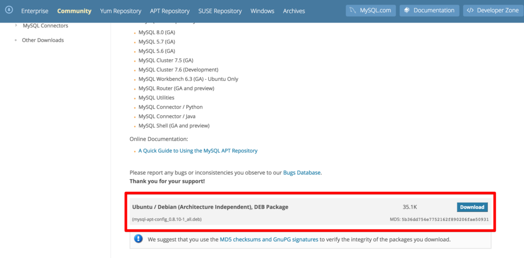Click the Ubuntu / Debian DEB Package title
Viewport: 524px width, 258px height.
point(210,207)
